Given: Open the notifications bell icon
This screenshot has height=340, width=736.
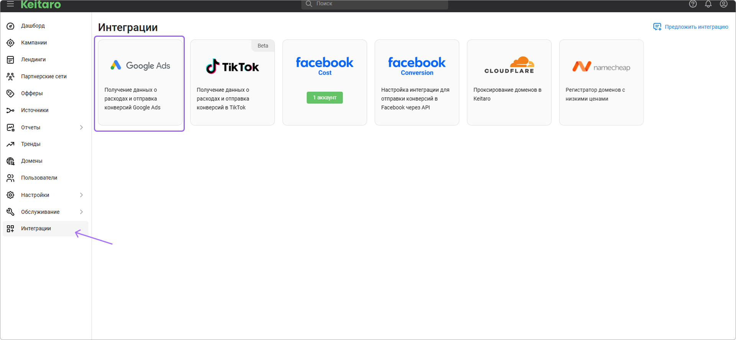Looking at the screenshot, I should coord(708,4).
